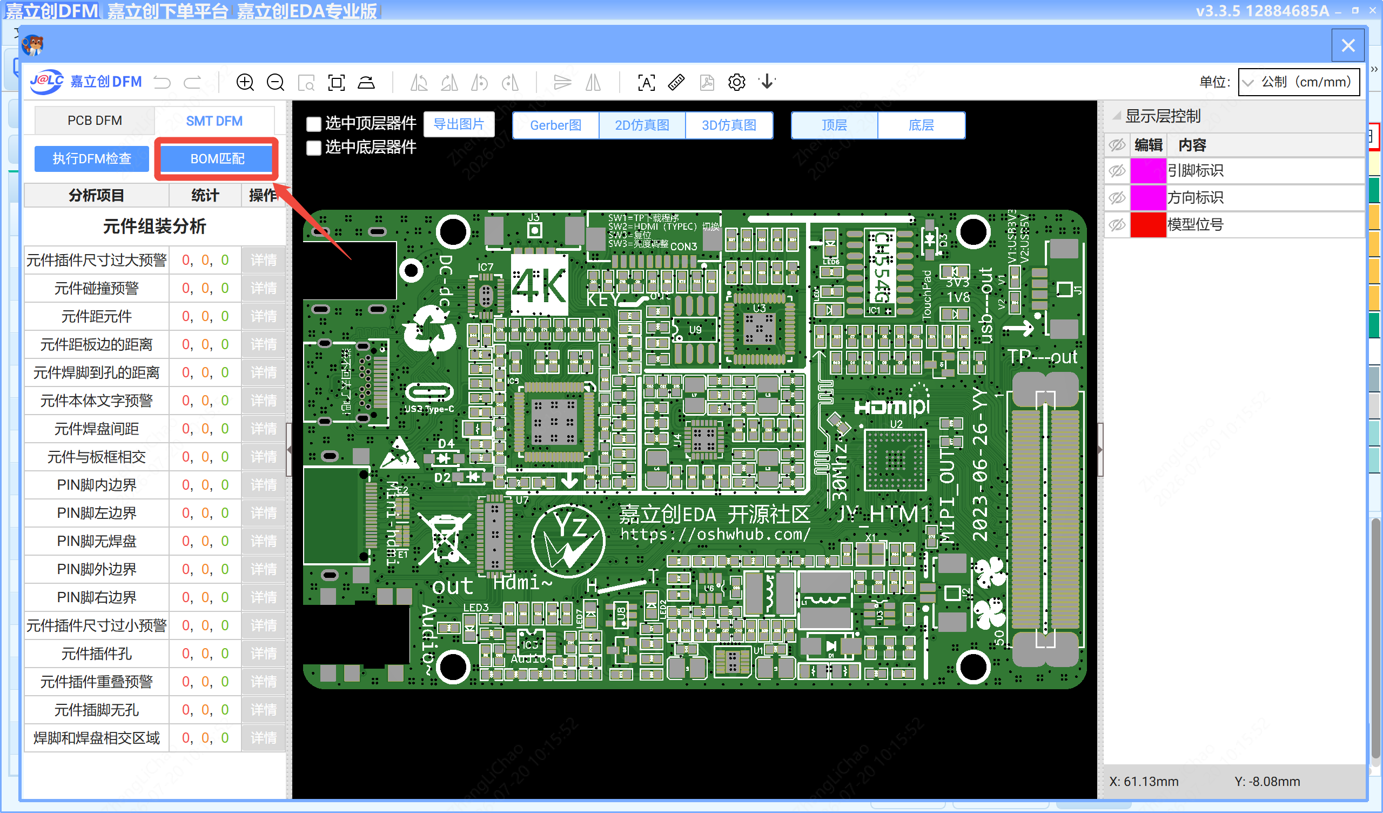The width and height of the screenshot is (1383, 813).
Task: Enable the 选中顶层器件 checkbox
Action: pos(313,124)
